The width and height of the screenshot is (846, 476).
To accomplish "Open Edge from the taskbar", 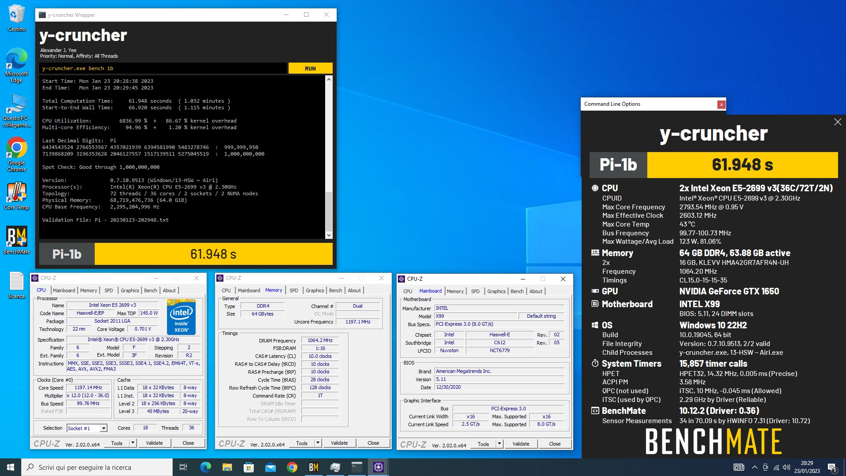I will pyautogui.click(x=205, y=467).
